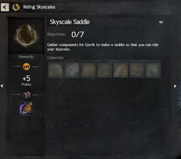
Task: Click the reward chest icon
Action: pos(26,95)
